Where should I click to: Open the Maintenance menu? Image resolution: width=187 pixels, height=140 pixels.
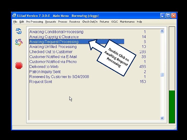point(127,22)
